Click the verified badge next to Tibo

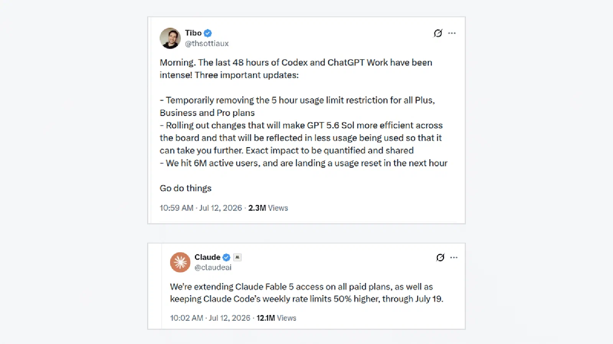[x=208, y=33]
